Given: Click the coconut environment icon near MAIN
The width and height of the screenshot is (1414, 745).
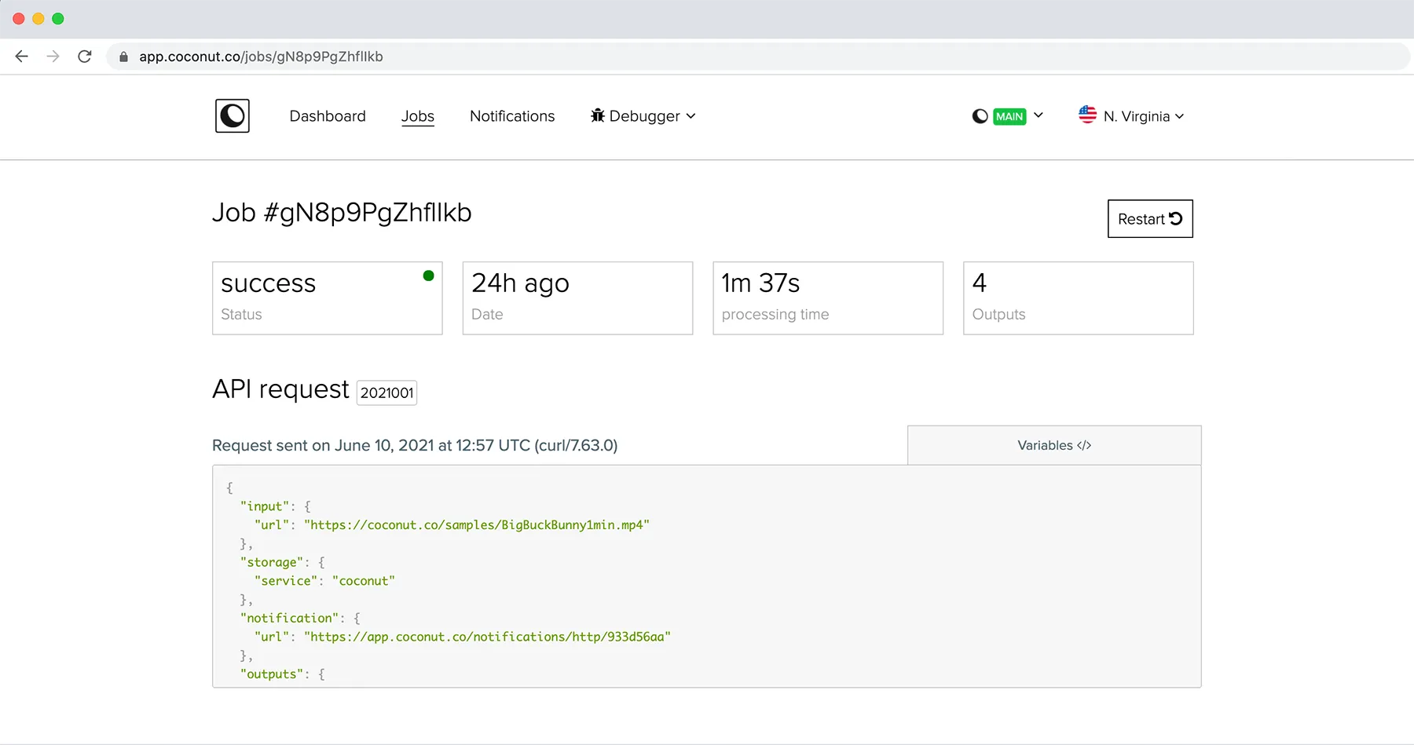Looking at the screenshot, I should (979, 115).
